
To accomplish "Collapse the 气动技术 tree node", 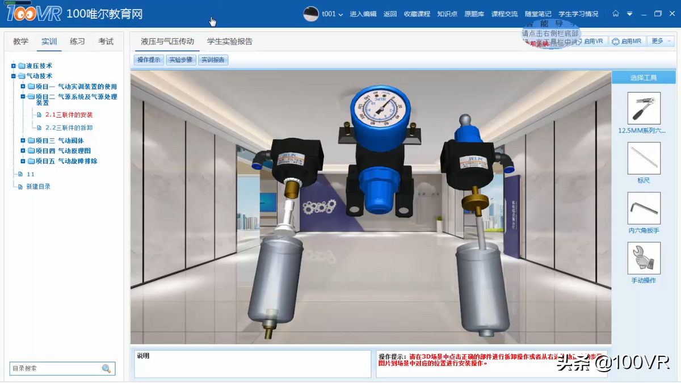I will click(x=14, y=76).
